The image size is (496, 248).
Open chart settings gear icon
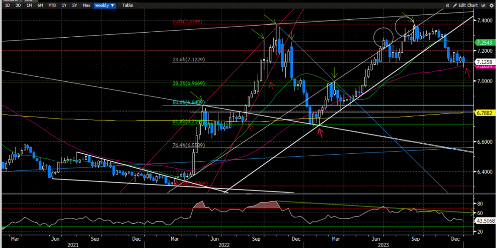[x=491, y=6]
